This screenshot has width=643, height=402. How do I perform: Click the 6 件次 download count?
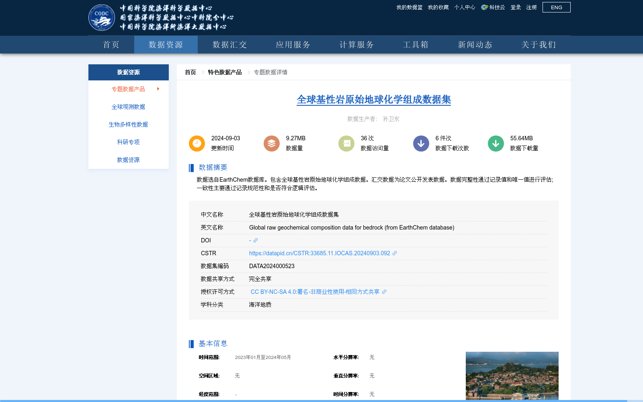tap(443, 138)
